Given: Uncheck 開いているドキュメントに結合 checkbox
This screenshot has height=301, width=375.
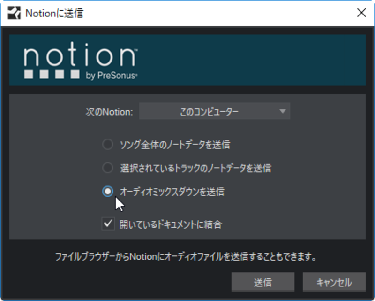Looking at the screenshot, I should pyautogui.click(x=108, y=224).
